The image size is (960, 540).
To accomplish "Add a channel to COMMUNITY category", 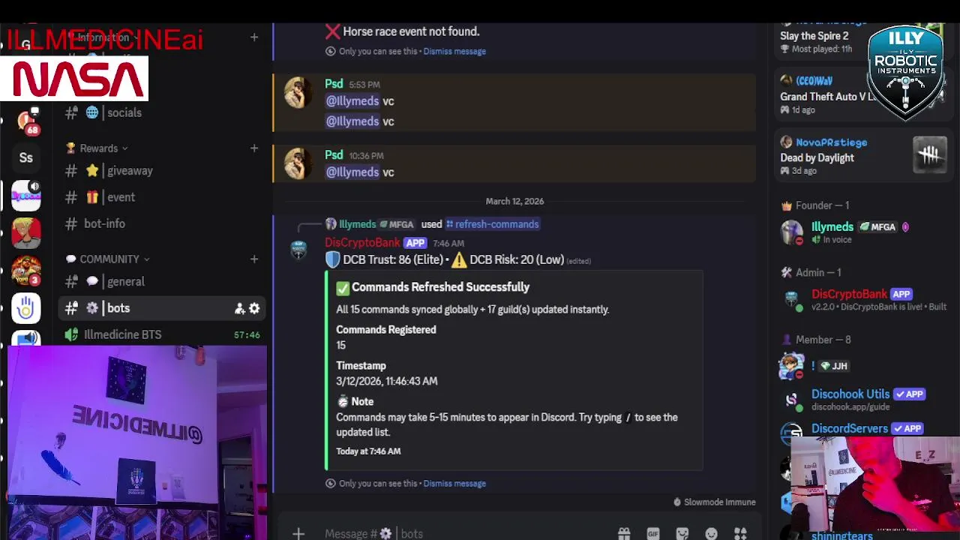I will pos(254,259).
